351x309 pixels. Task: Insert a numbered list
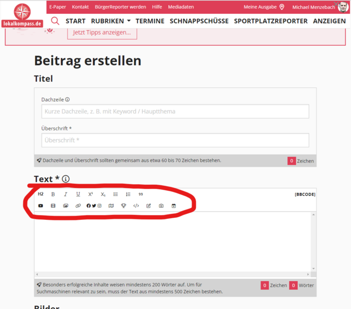pos(128,194)
